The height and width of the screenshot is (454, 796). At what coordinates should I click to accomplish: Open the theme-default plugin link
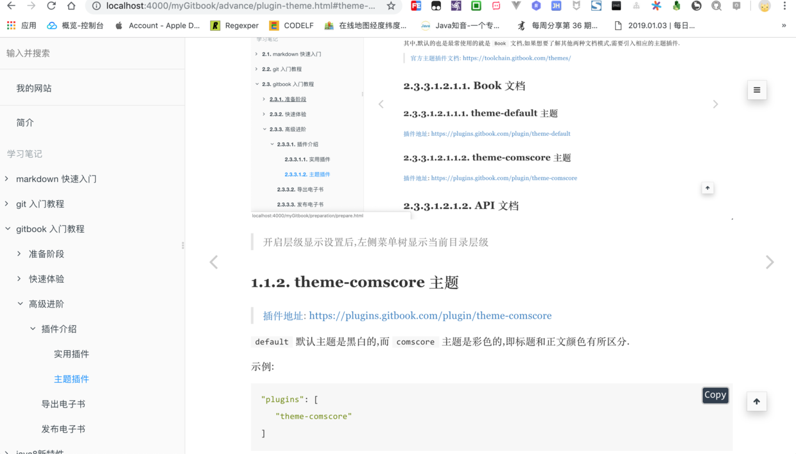tap(500, 133)
